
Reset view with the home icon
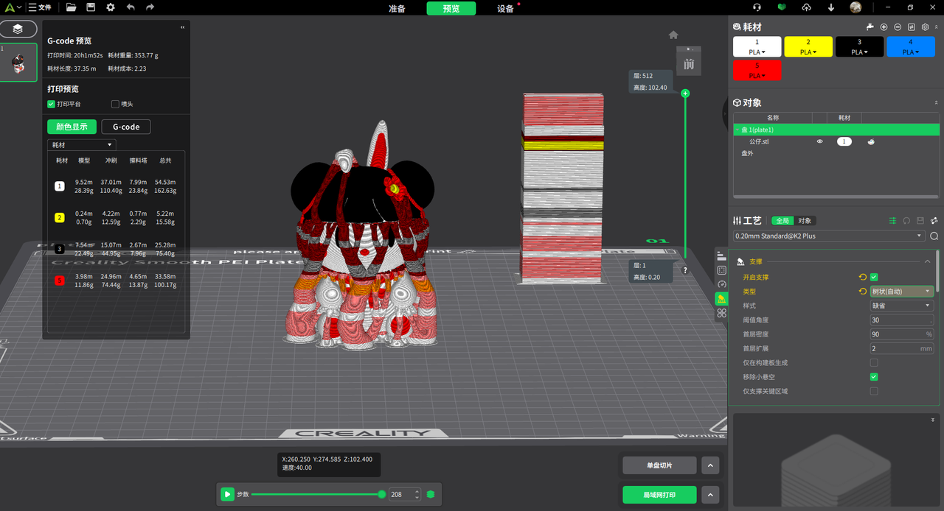[x=673, y=35]
